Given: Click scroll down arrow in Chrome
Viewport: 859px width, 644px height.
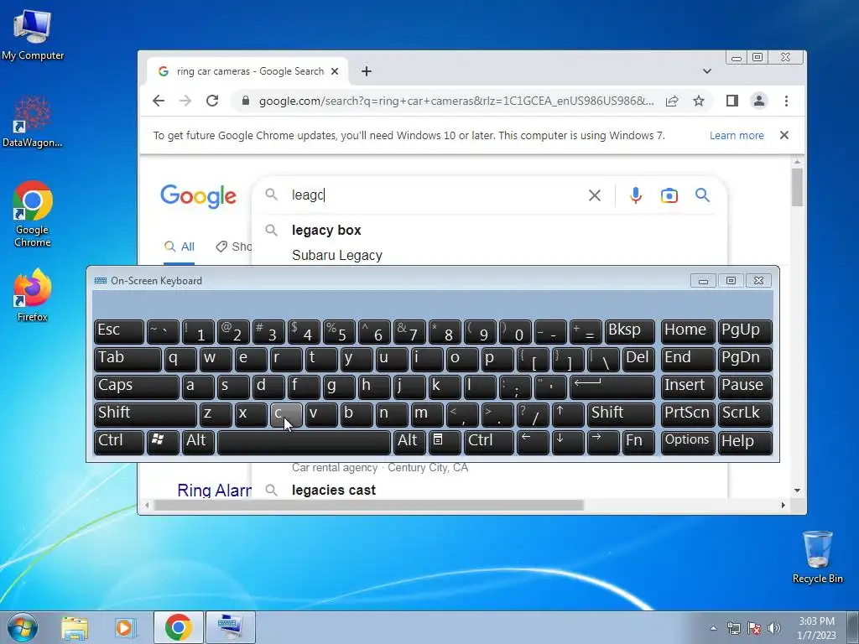Looking at the screenshot, I should click(797, 491).
